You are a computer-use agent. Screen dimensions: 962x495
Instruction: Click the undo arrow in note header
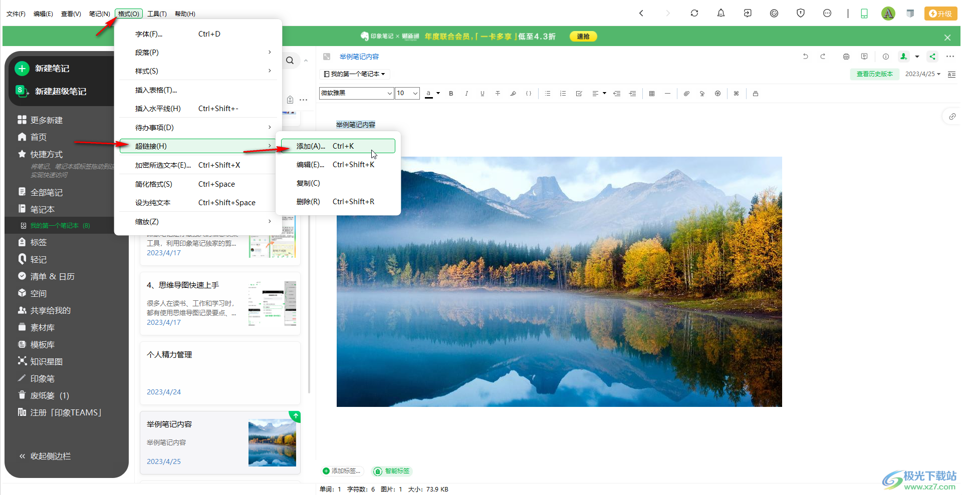point(805,57)
